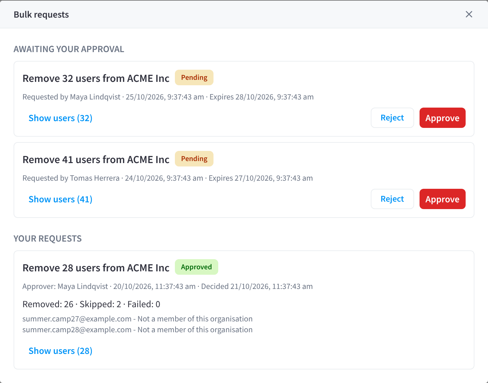
Task: Click the 'YOUR REQUESTS' section heading
Action: click(x=47, y=239)
